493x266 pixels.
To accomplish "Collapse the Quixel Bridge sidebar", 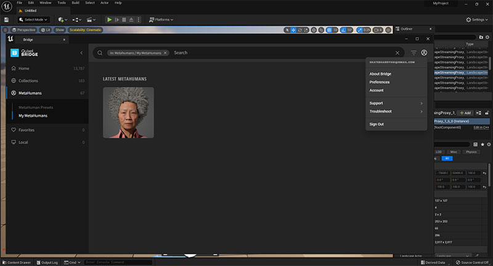I will click(x=81, y=53).
